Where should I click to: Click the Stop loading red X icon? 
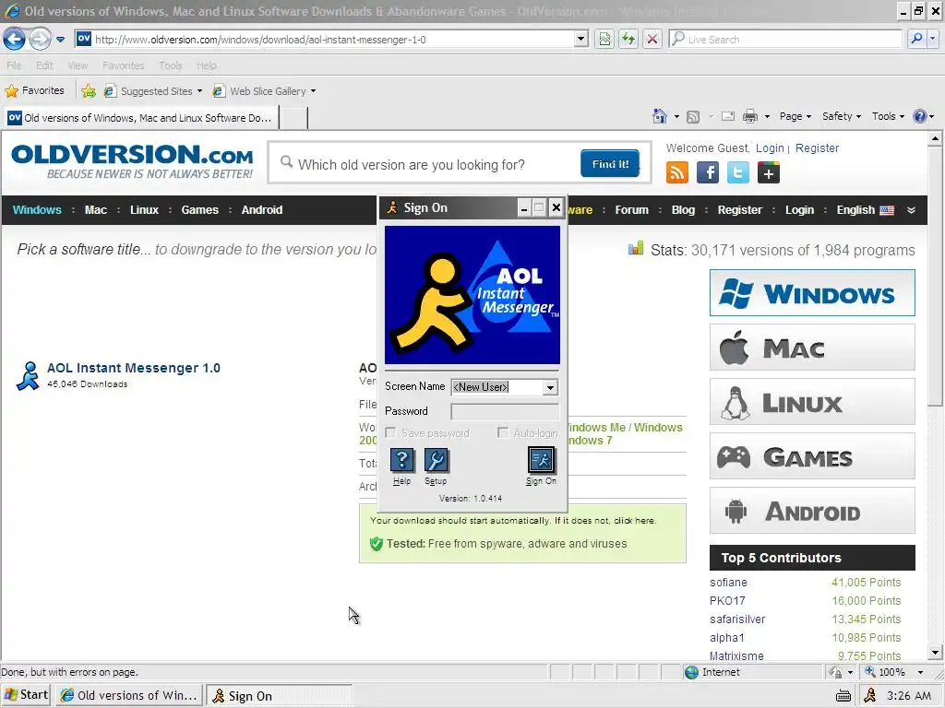[652, 39]
